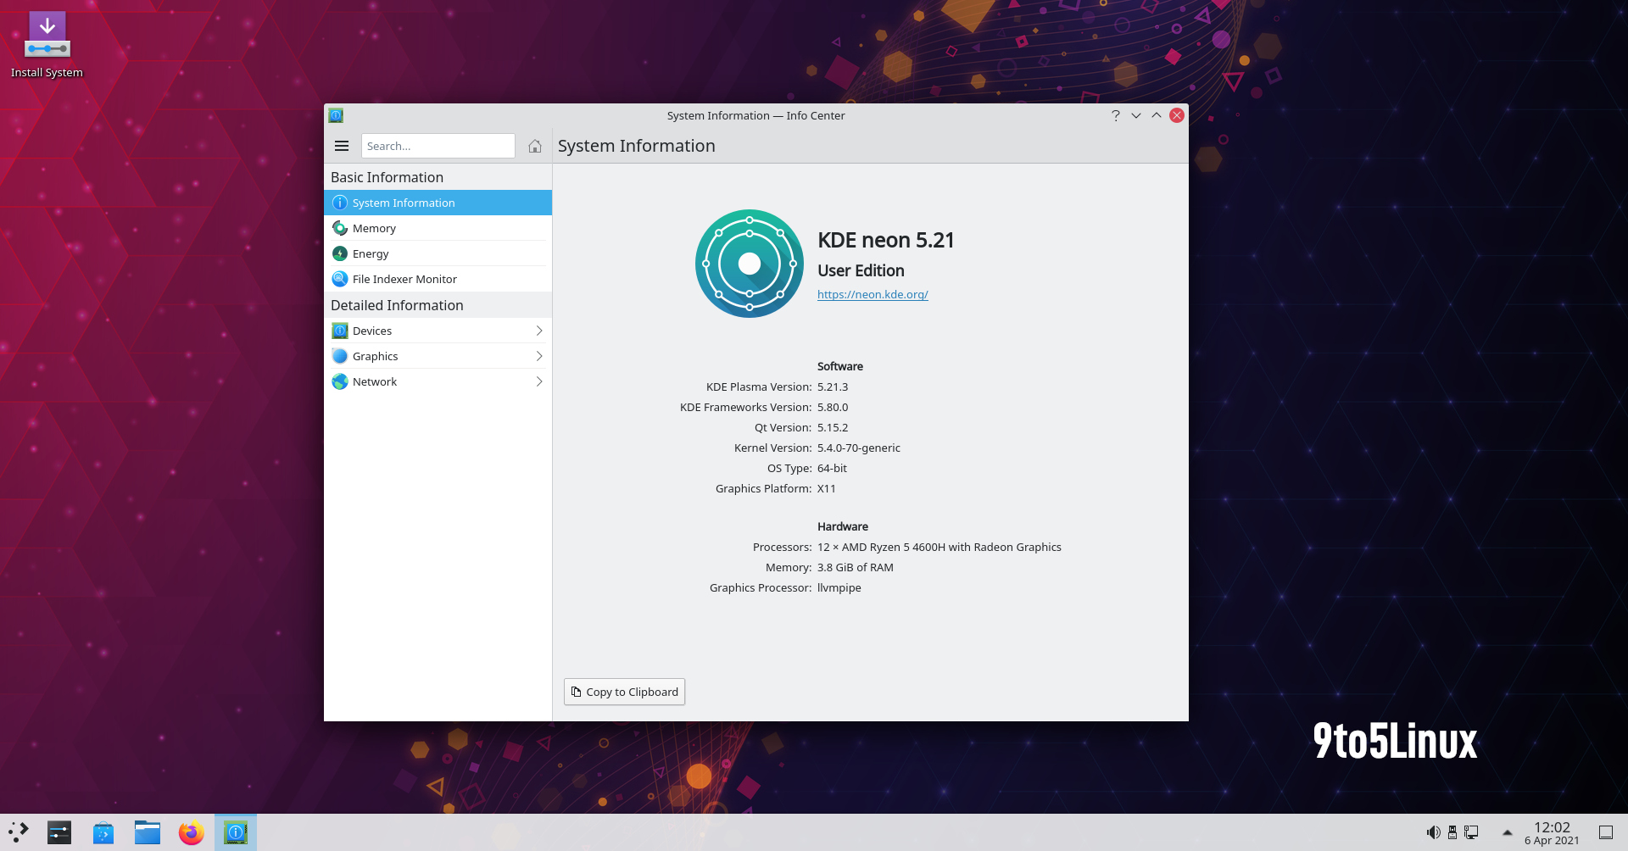The height and width of the screenshot is (851, 1628).
Task: Open the neon.kde.org link
Action: click(x=873, y=294)
